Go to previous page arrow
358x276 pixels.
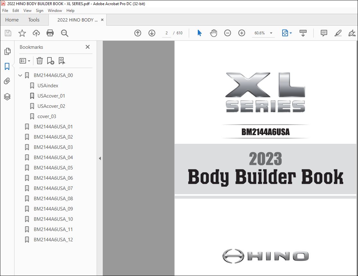pos(138,33)
